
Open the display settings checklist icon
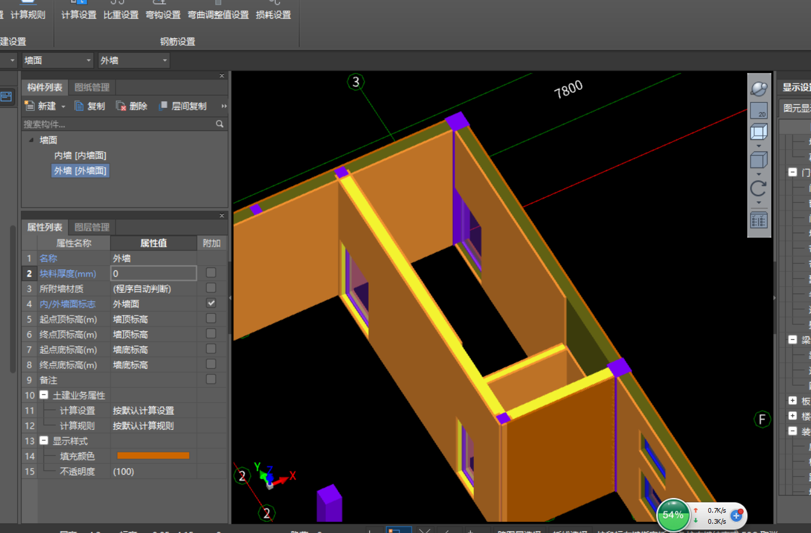759,220
